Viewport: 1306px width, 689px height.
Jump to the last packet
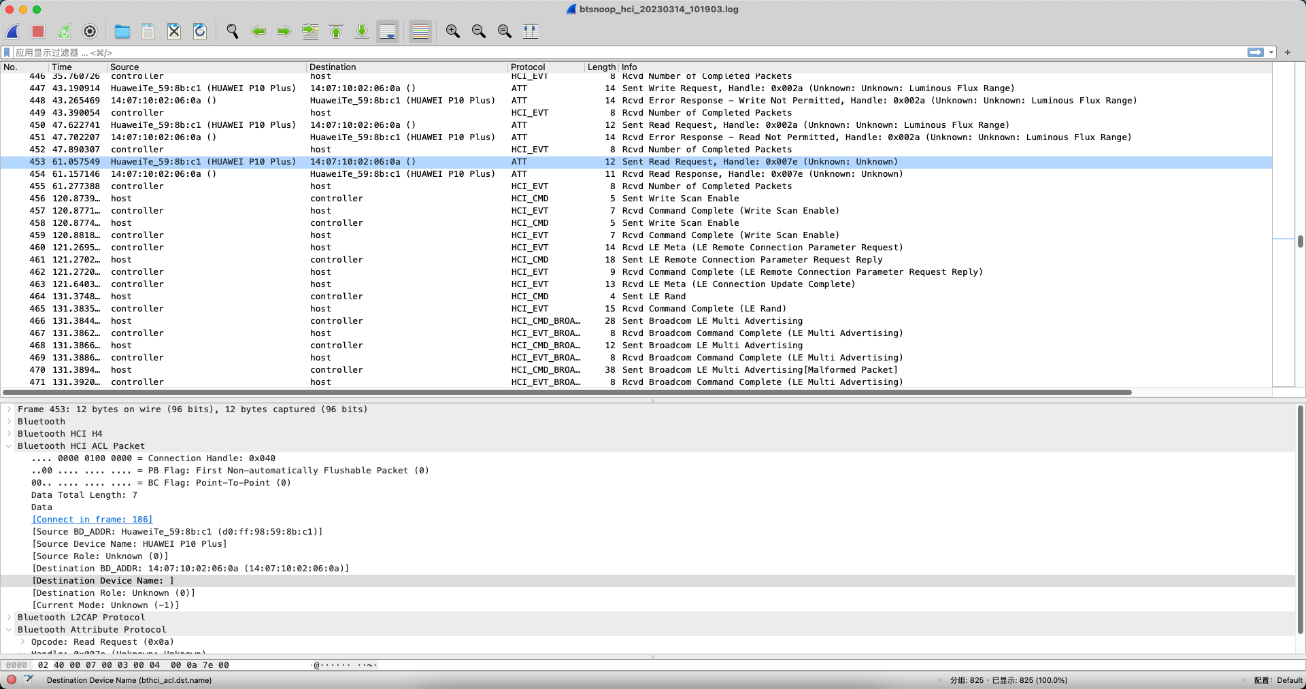click(362, 31)
